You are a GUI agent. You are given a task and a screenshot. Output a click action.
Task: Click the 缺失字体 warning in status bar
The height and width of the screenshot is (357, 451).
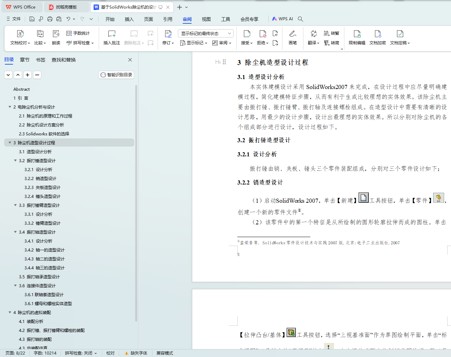[x=136, y=353]
